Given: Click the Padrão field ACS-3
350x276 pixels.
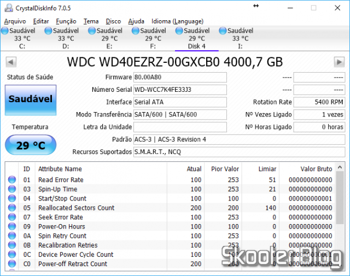Looking at the screenshot, I should (240, 140).
